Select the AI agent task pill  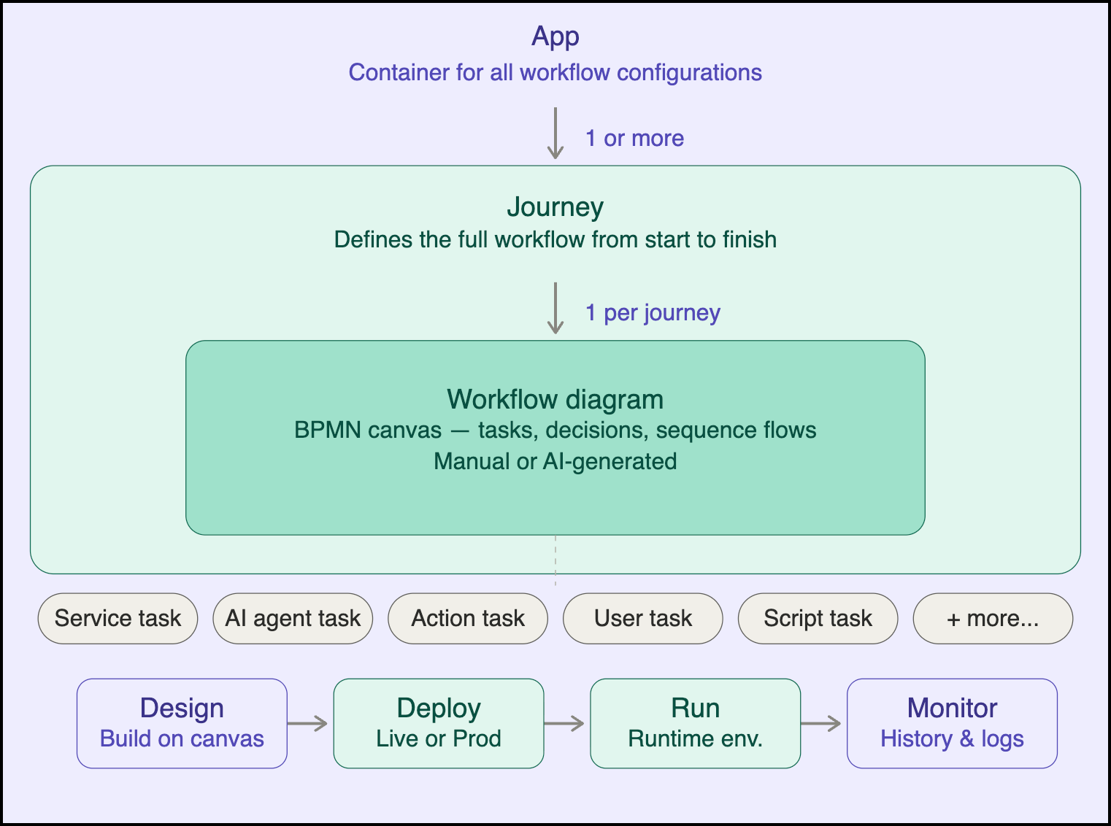click(293, 619)
